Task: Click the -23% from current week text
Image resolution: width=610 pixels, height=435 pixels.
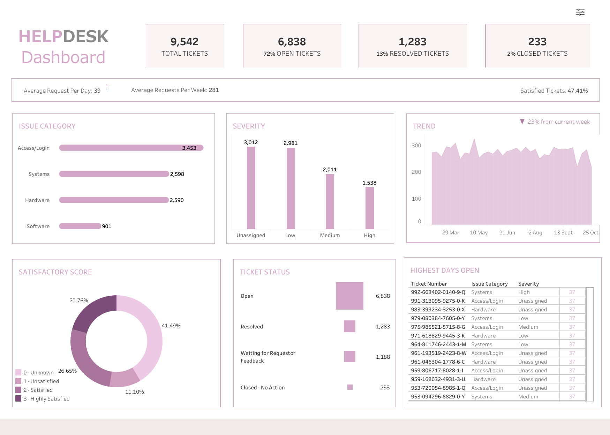Action: pos(558,122)
